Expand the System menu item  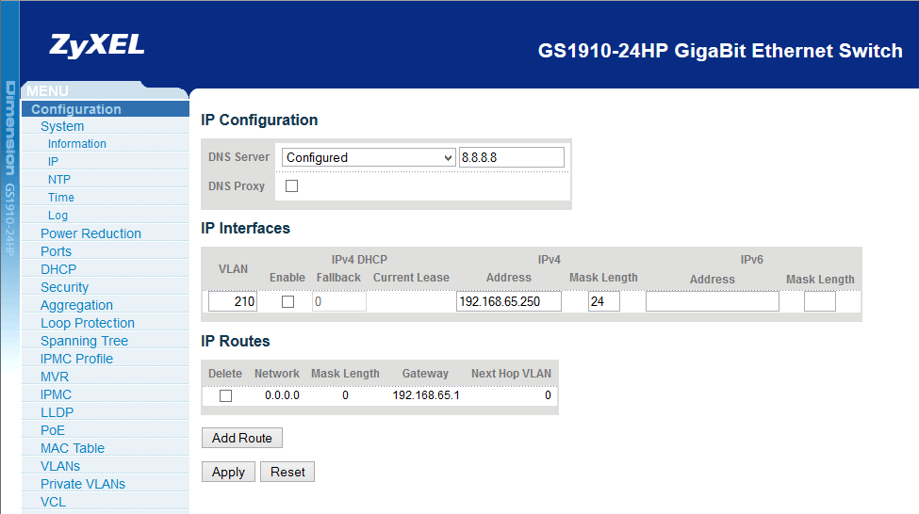(x=62, y=126)
